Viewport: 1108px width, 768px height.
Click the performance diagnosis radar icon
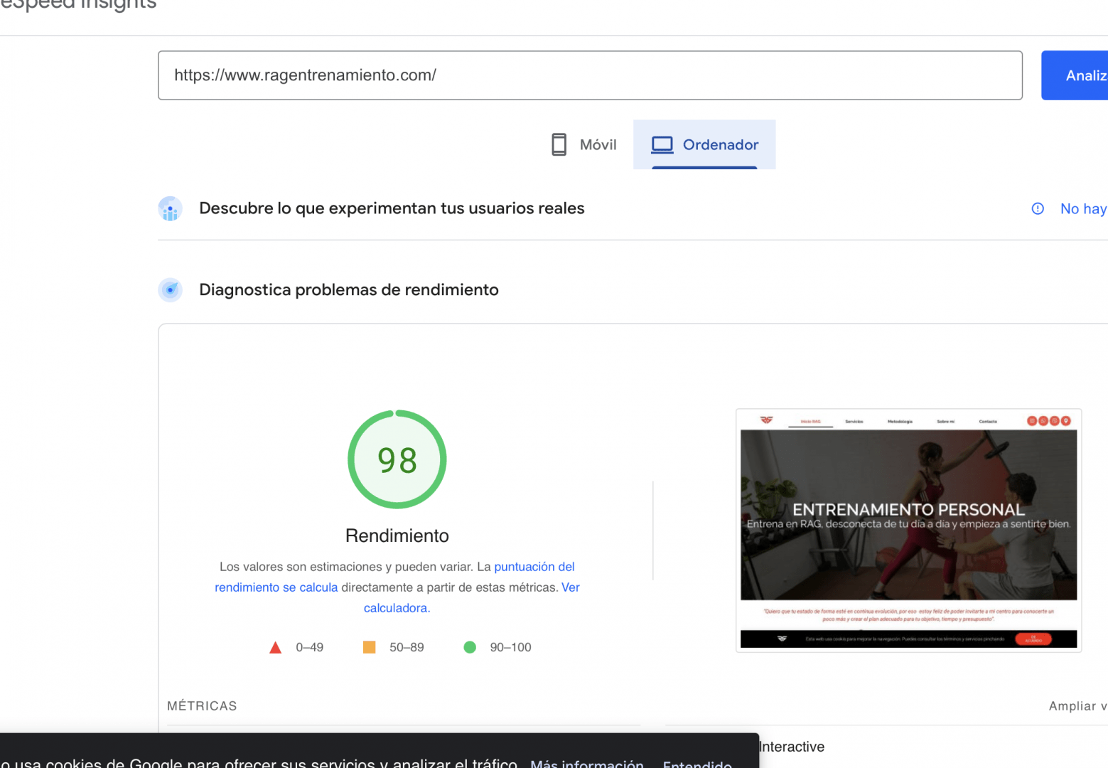(170, 290)
